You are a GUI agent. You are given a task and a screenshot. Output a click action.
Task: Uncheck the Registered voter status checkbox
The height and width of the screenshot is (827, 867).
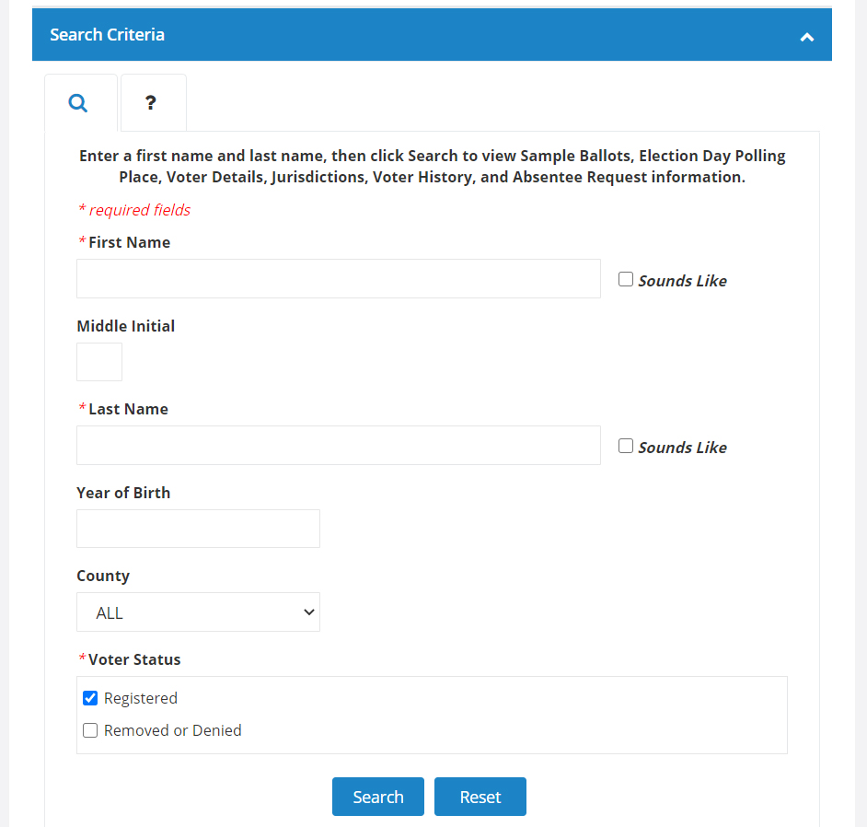click(x=90, y=698)
